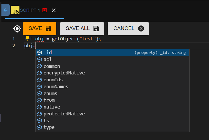Click the getObject function call in line 1
The height and width of the screenshot is (140, 209).
pos(64,39)
